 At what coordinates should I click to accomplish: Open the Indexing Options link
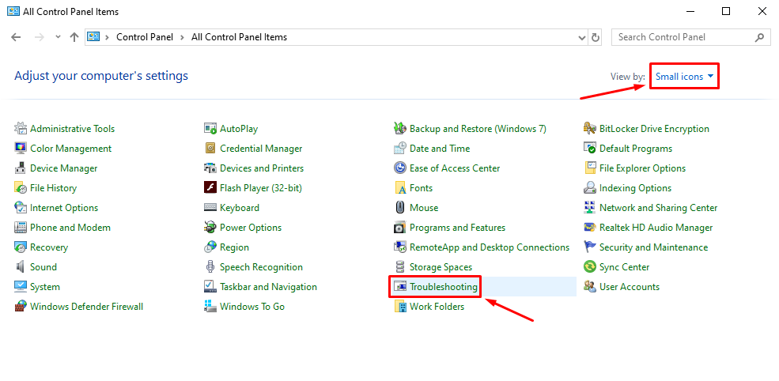click(x=635, y=188)
